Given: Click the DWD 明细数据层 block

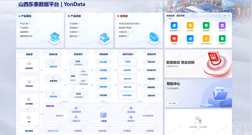Looking at the screenshot, I should (x=83, y=82).
